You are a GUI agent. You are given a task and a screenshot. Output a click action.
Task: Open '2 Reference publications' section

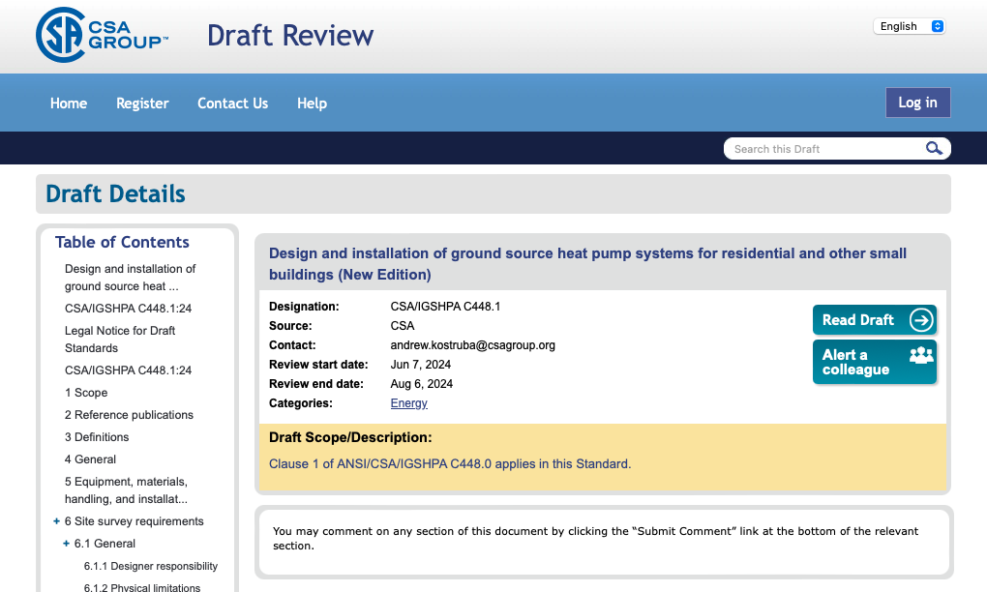point(129,415)
